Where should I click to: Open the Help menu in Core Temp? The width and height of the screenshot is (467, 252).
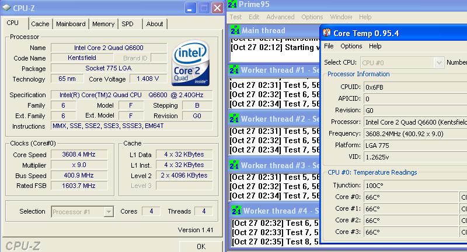375,46
